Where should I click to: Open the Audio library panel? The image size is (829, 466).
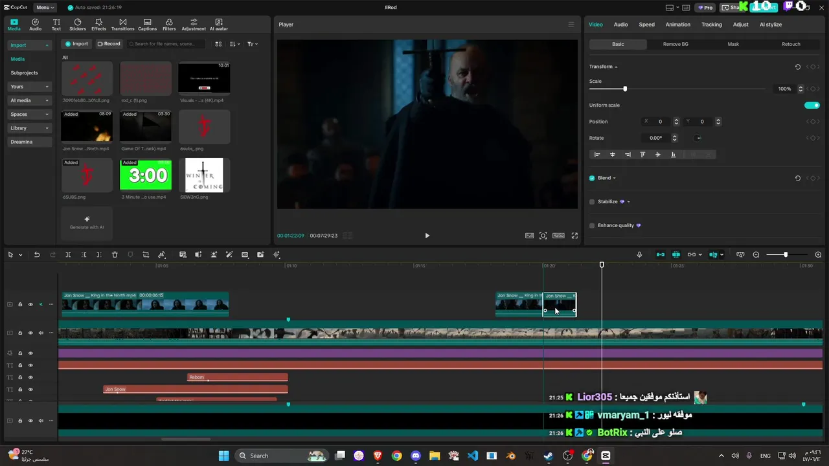(35, 25)
